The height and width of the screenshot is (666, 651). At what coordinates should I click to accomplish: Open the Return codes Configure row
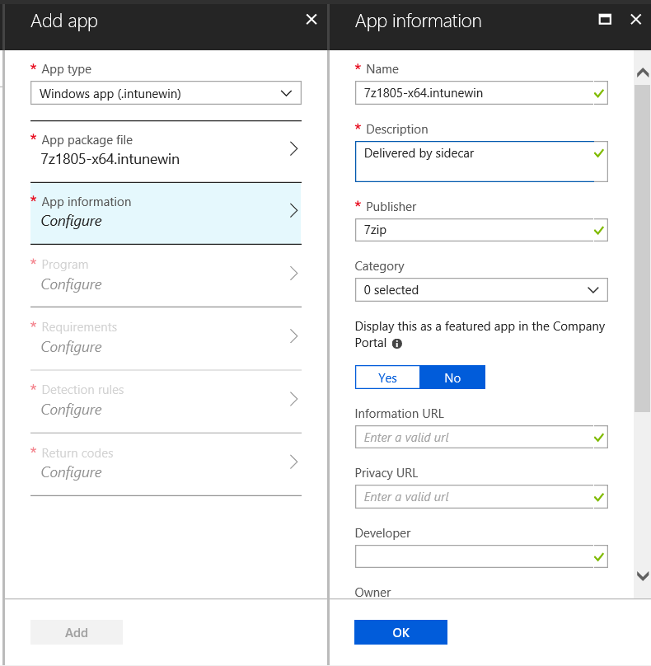[166, 463]
